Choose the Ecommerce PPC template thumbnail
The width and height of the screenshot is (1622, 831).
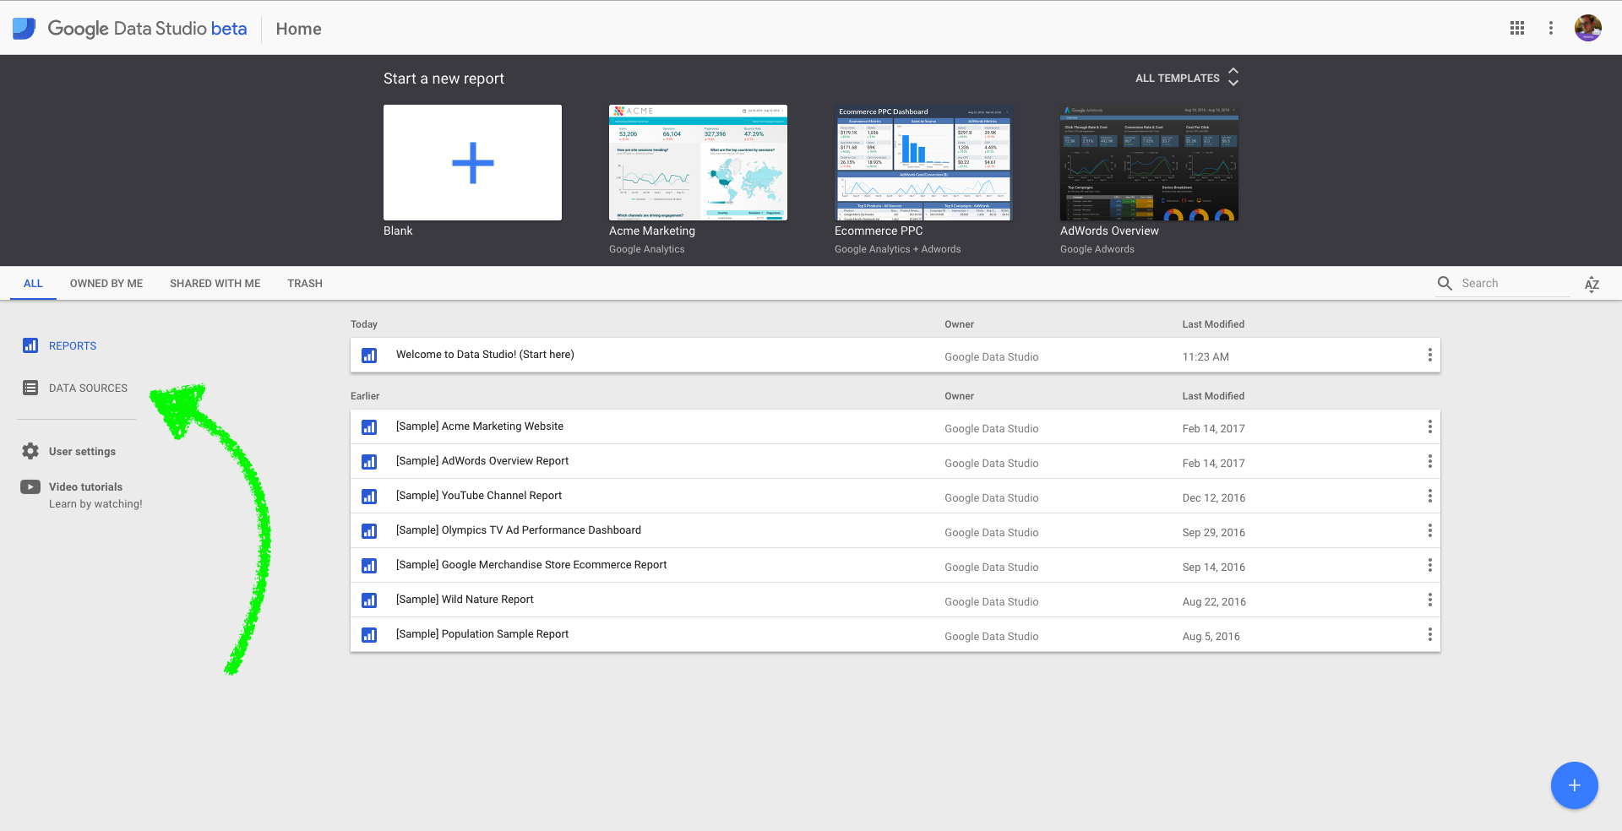(x=923, y=162)
